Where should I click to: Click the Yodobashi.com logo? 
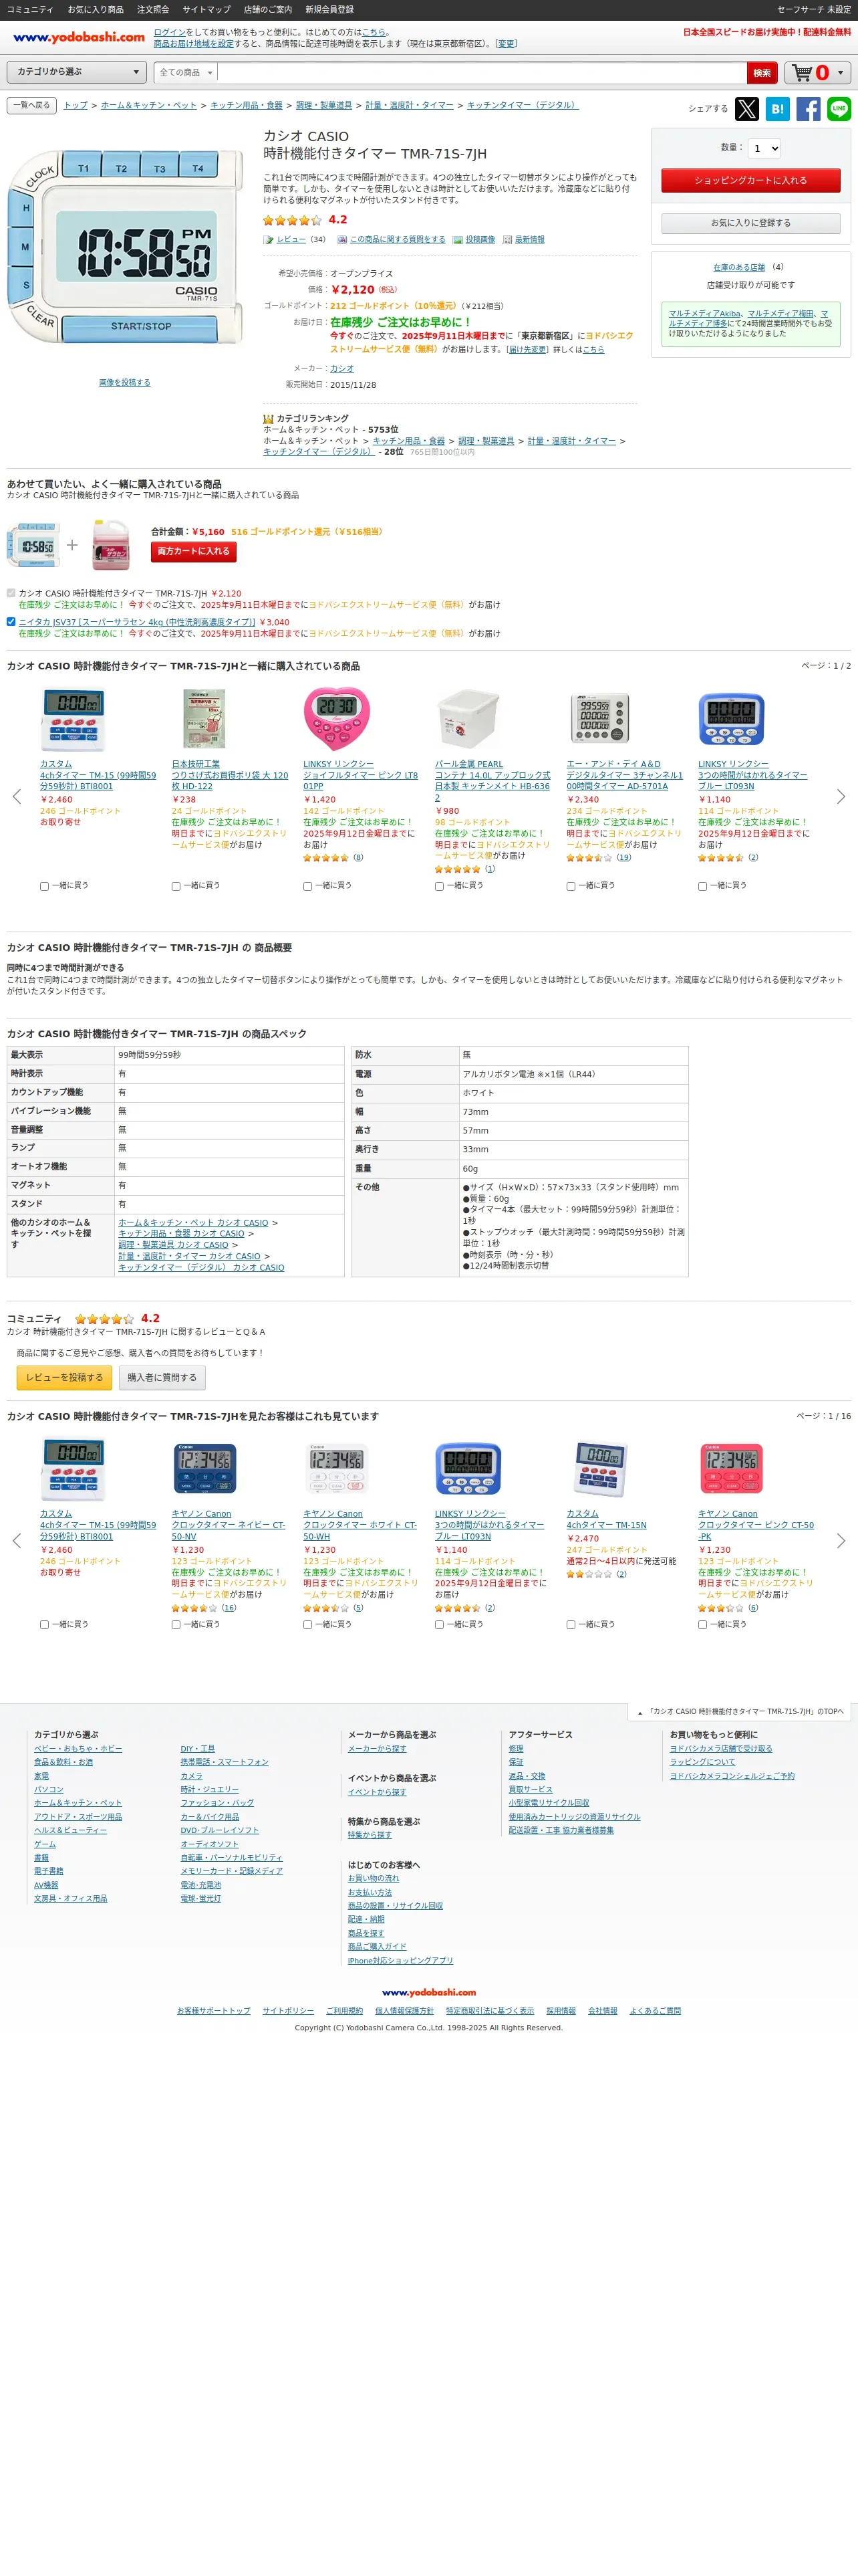pos(79,37)
